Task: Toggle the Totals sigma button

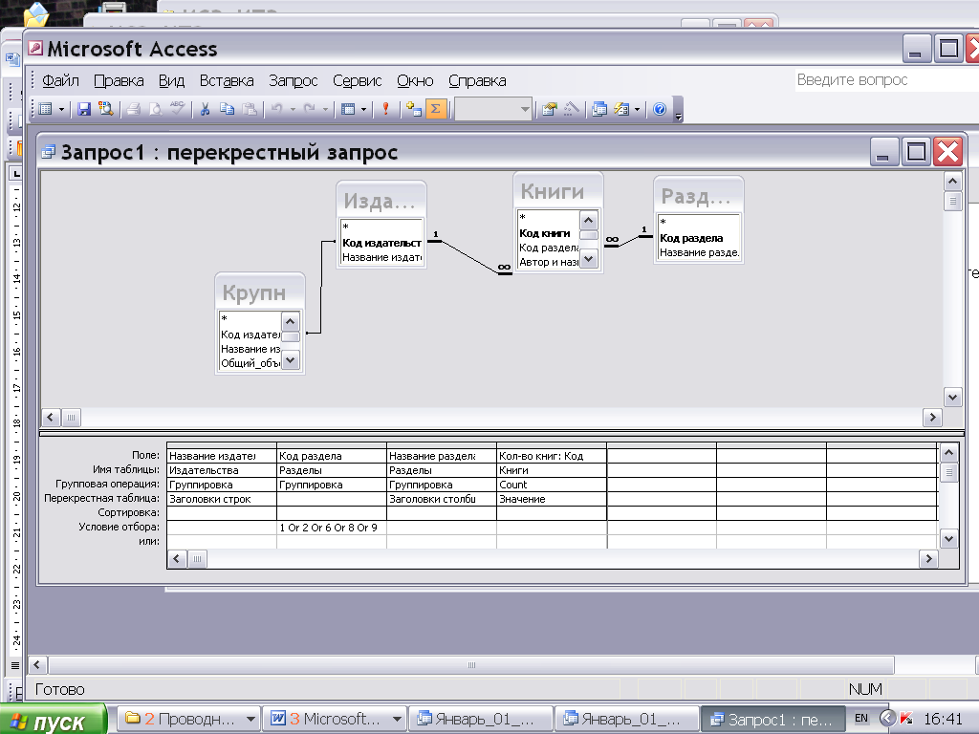Action: click(436, 109)
